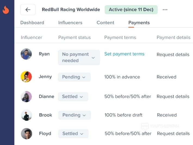Click Dianne's profile avatar
193x145 pixels.
26,97
